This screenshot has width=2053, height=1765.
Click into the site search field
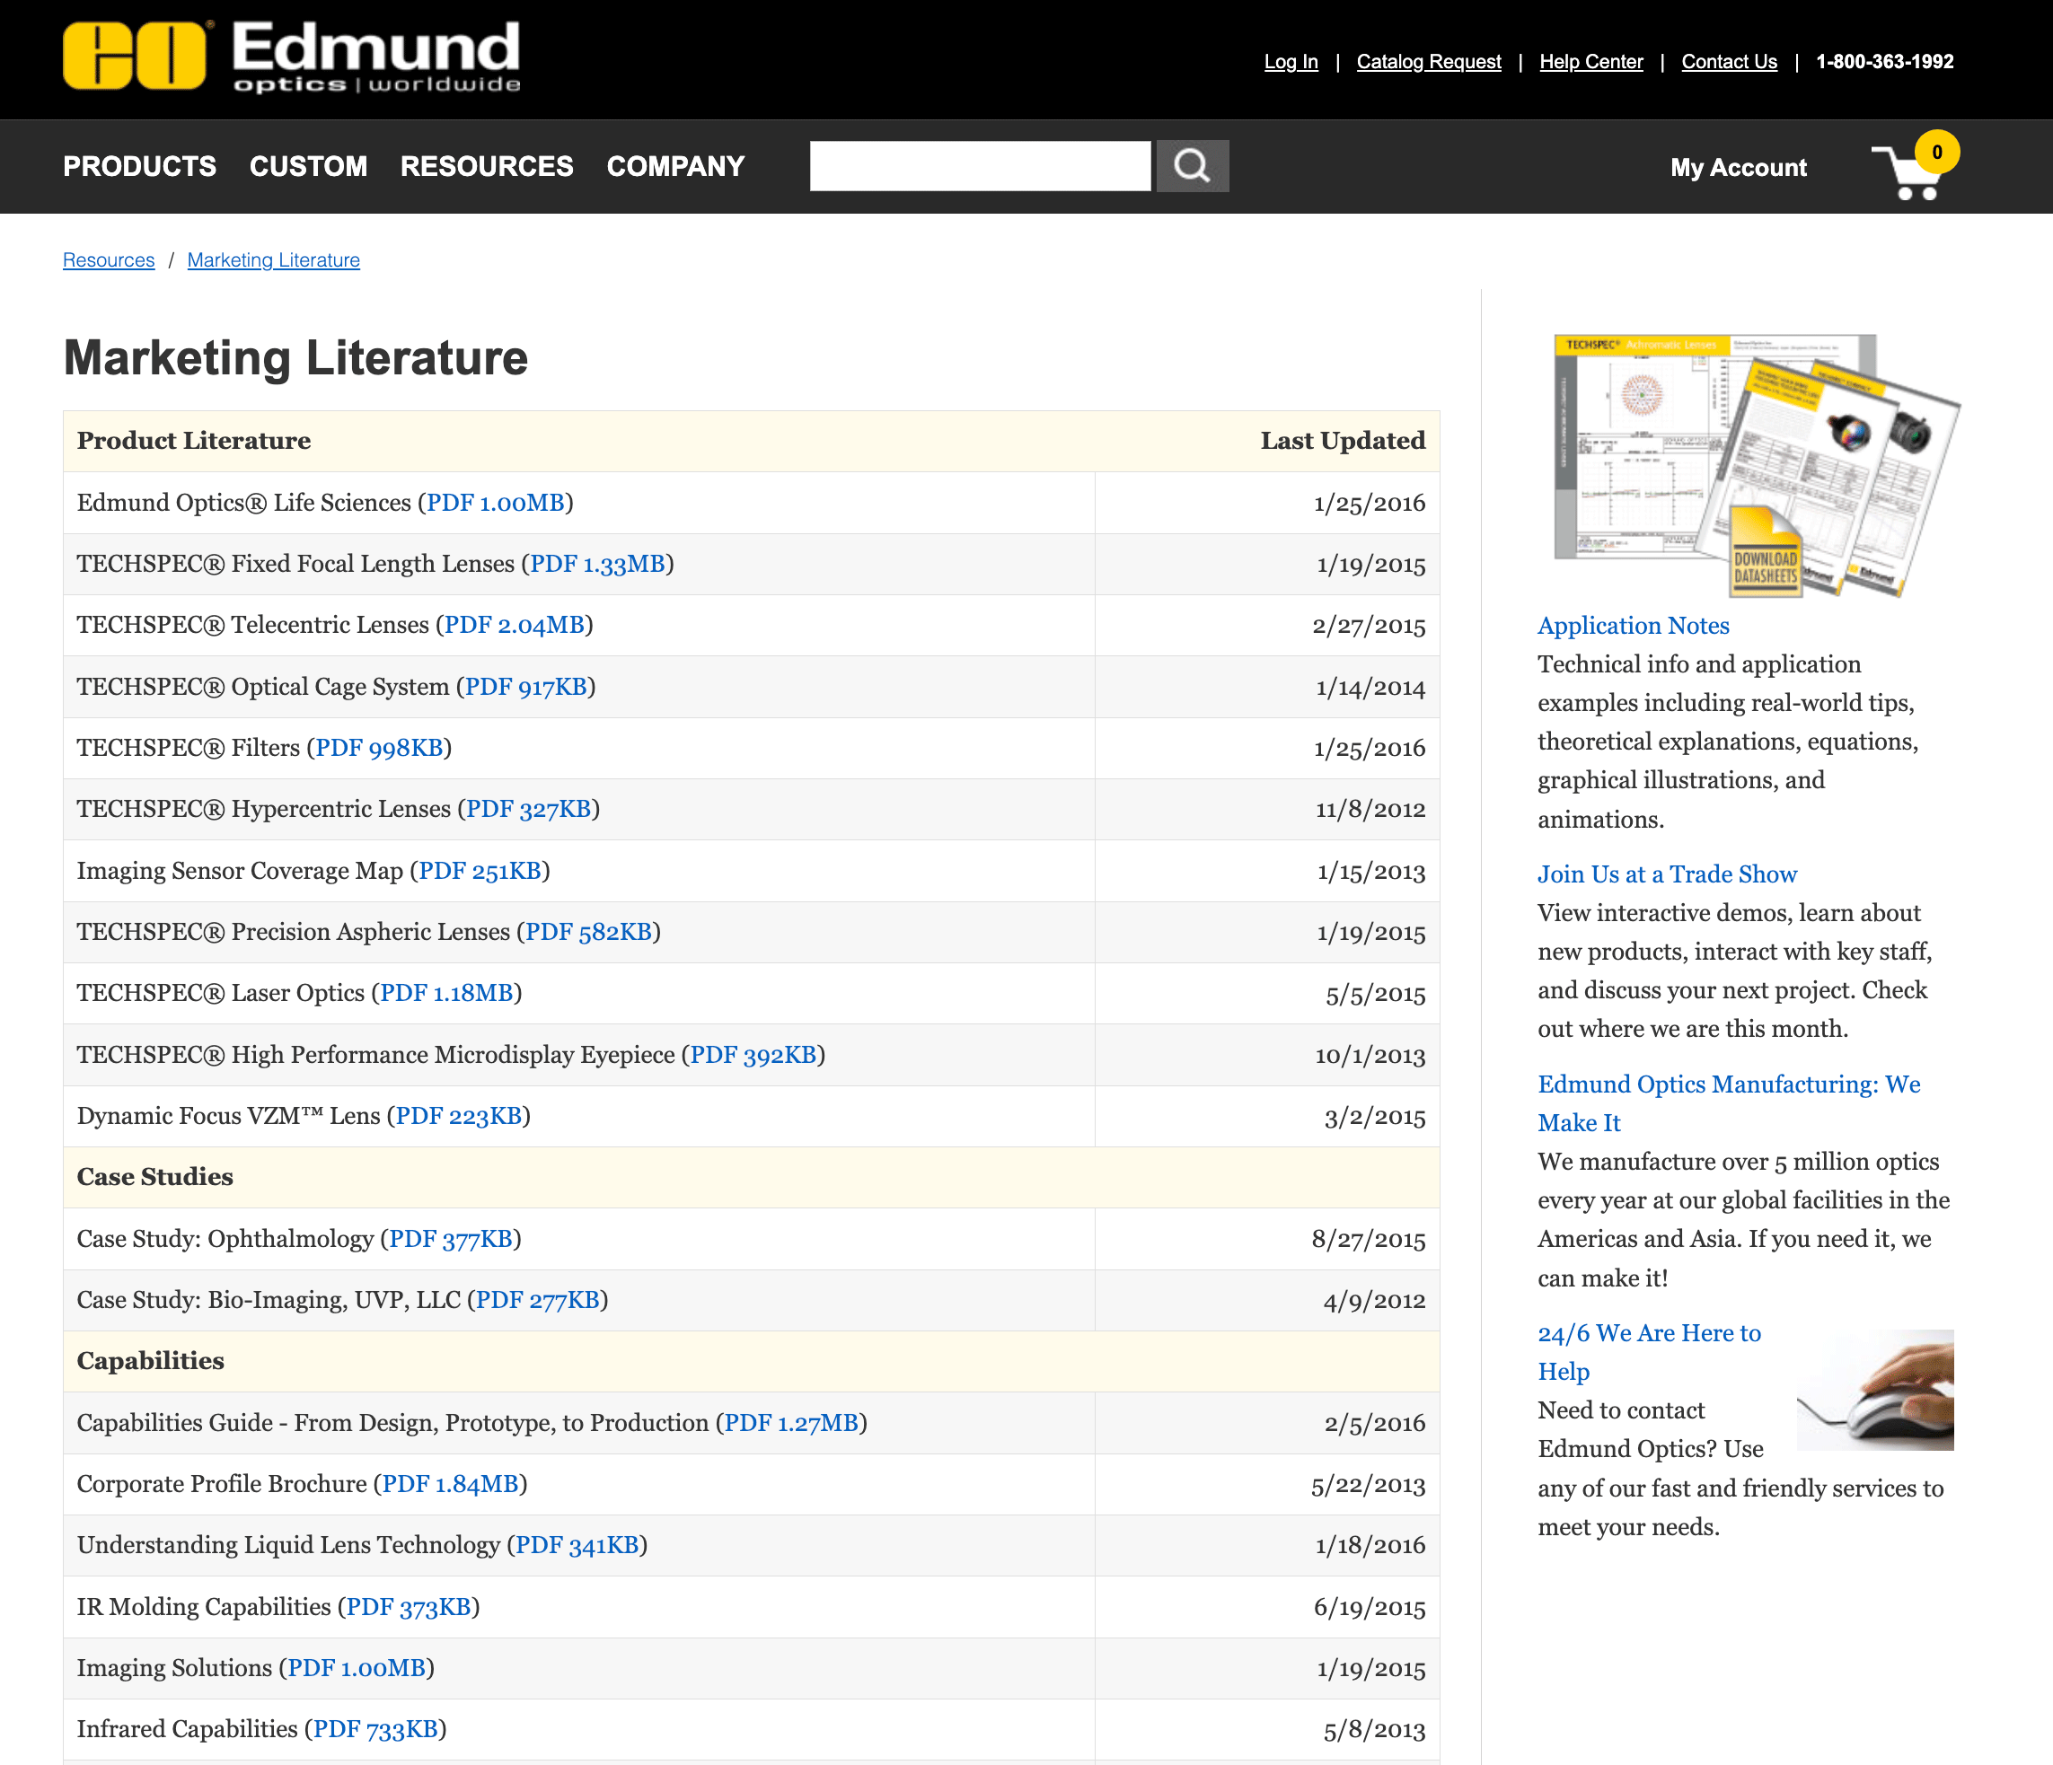(x=979, y=165)
